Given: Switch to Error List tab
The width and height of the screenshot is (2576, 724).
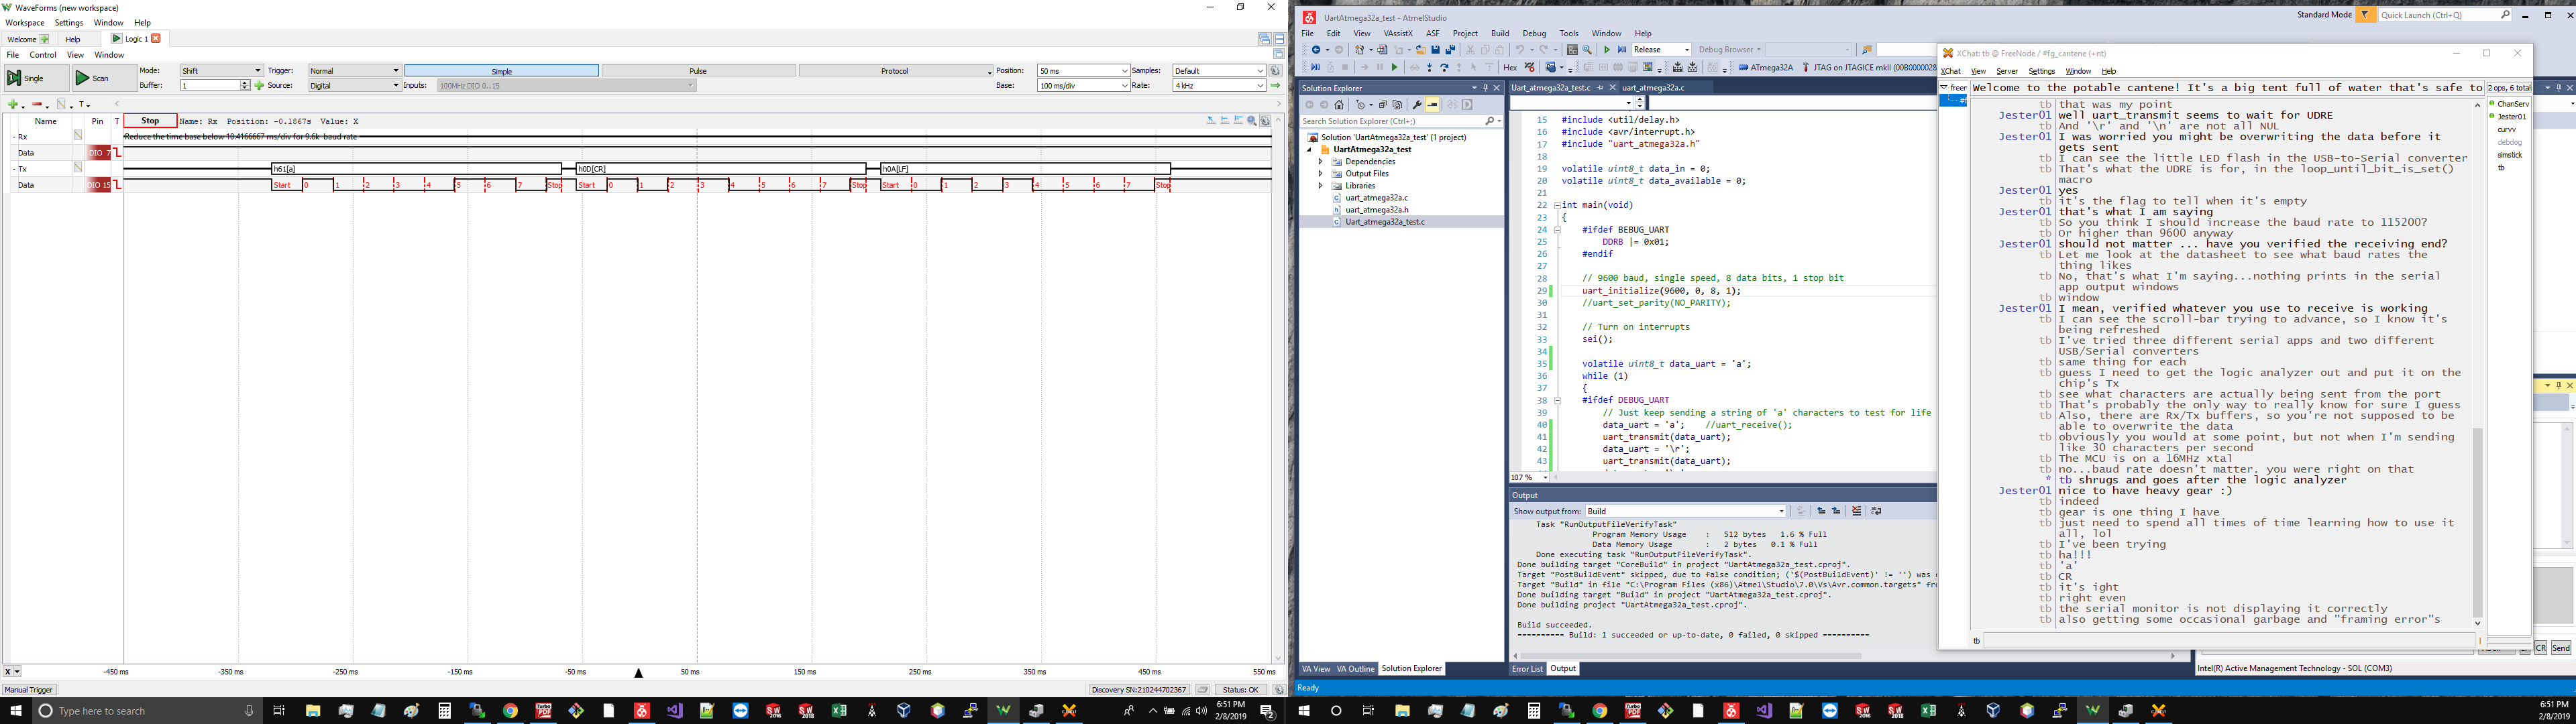Looking at the screenshot, I should 1527,669.
